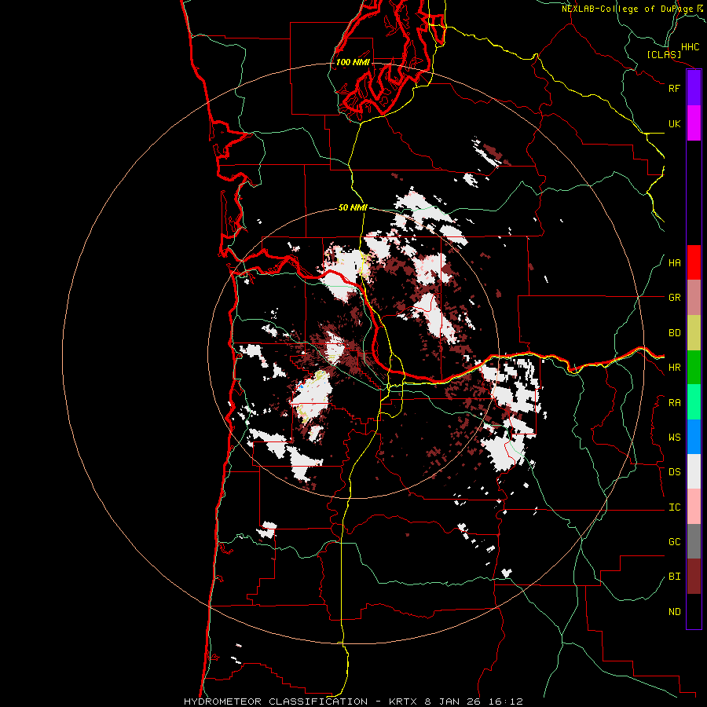This screenshot has width=707, height=707.
Task: Click the GR legend color swatch
Action: pos(694,298)
